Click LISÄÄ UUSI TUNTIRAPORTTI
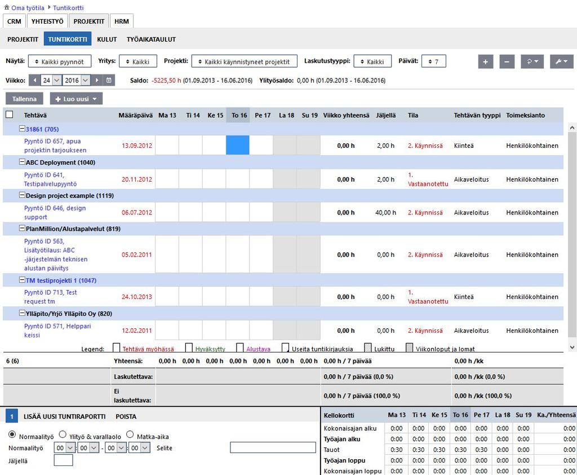577x475 pixels. (x=64, y=416)
